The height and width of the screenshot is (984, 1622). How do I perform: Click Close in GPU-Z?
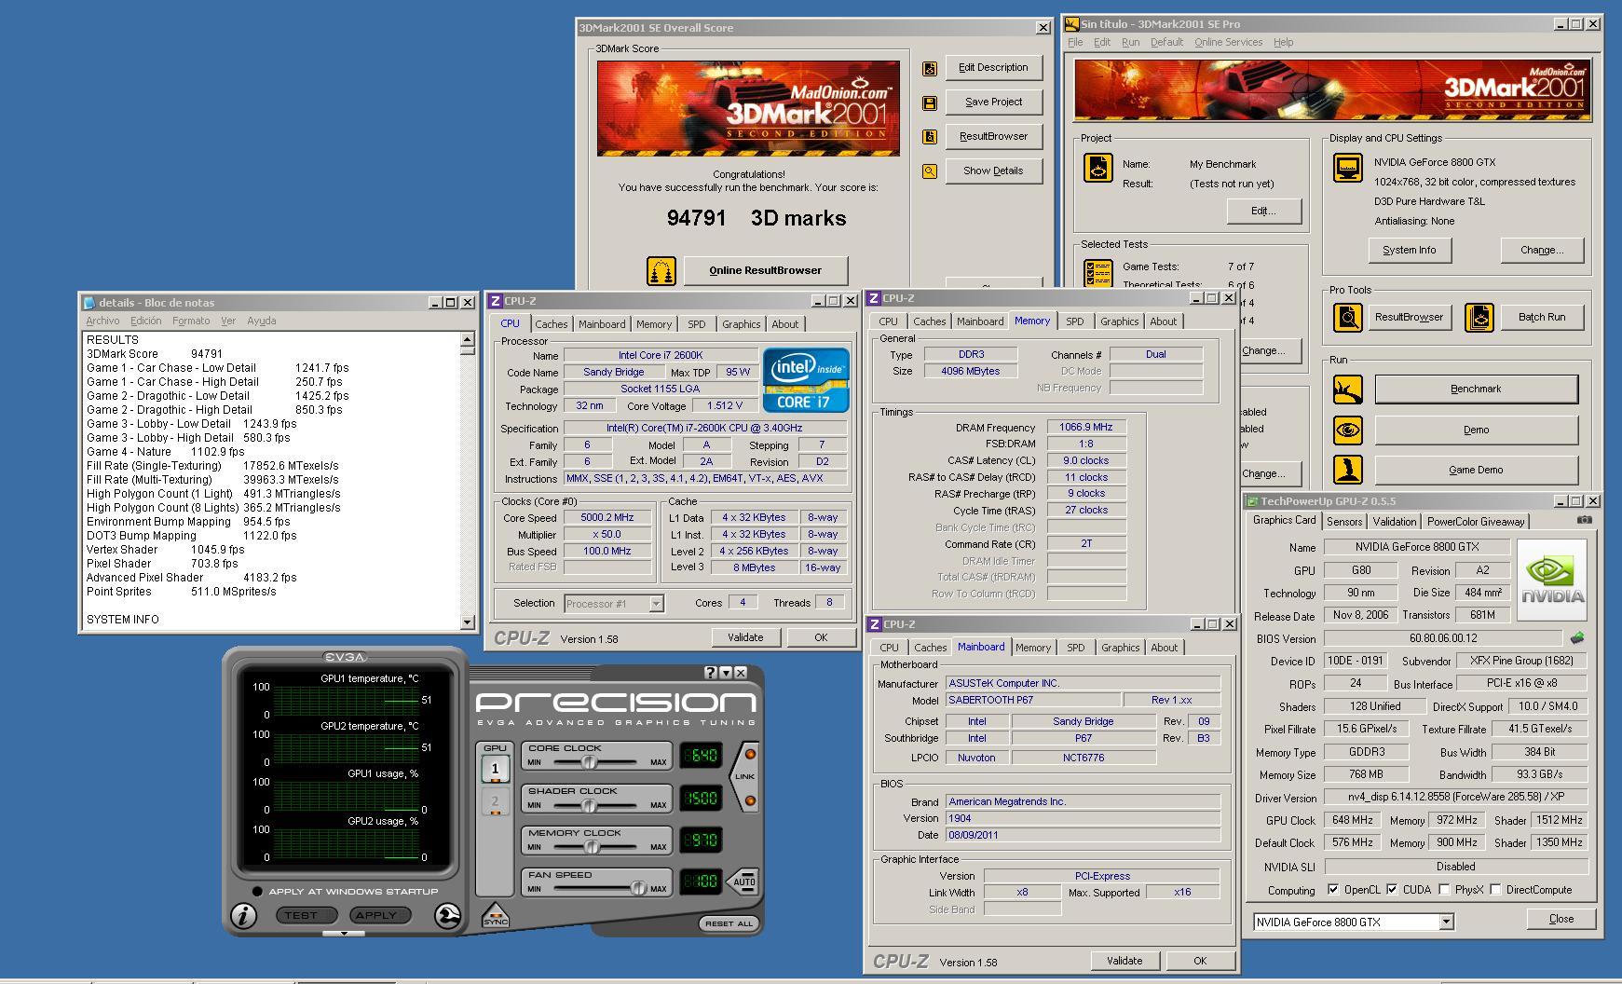(x=1561, y=919)
